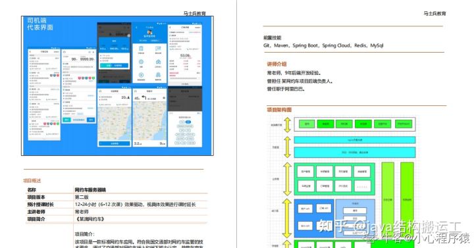The image size is (474, 248).
Task: Click the 司机端 代表界面 title on the blue image
Action: point(40,24)
